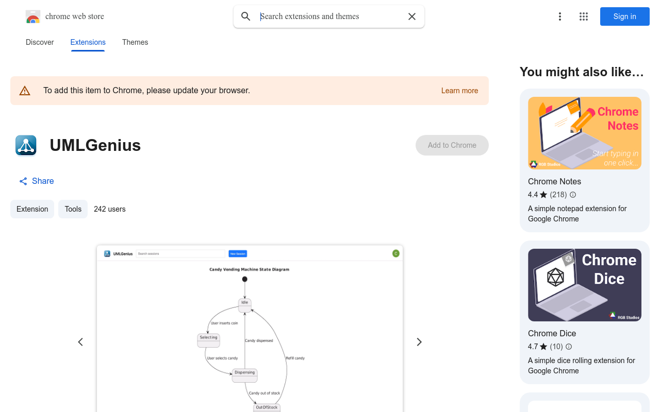660x412 pixels.
Task: Click 'A simple dice rolling extension' description
Action: 582,366
